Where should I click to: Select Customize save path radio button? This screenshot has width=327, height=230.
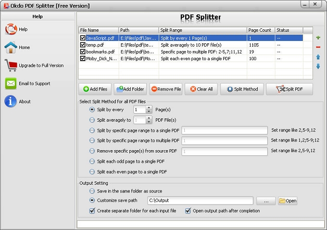(x=92, y=200)
